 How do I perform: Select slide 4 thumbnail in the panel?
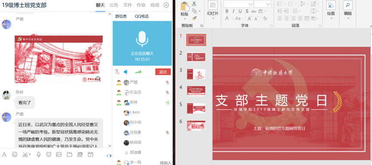point(196,91)
